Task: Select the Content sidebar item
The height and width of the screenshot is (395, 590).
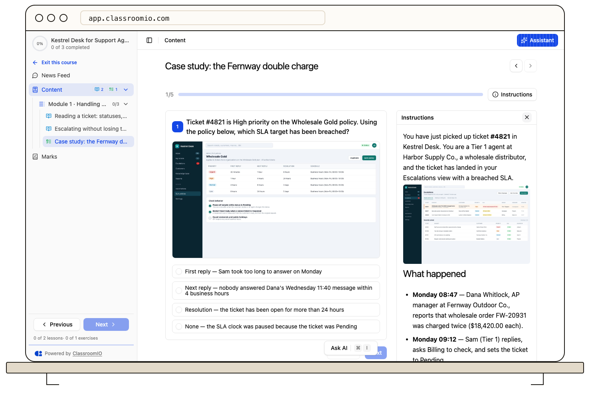Action: [x=81, y=90]
